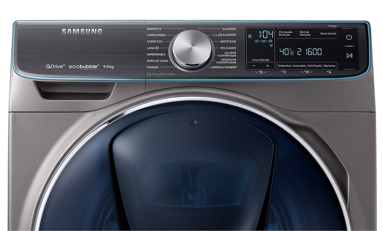Screen dimensions: 383x231
Task: Select the SINTÉTICOS program label
Action: (228, 42)
